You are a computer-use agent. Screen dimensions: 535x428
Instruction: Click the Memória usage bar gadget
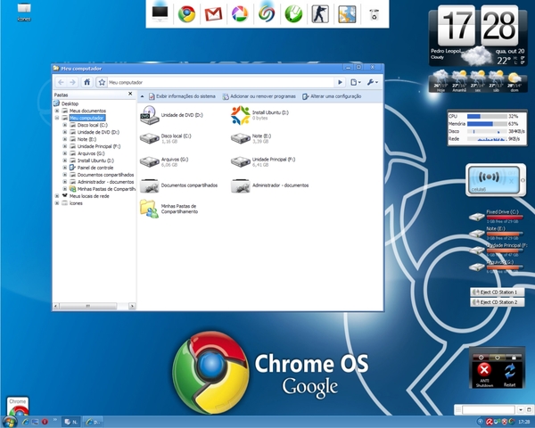[x=487, y=124]
